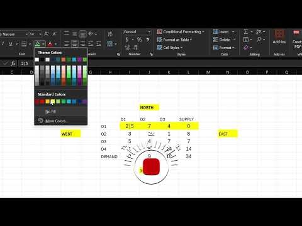
Task: Select column M header
Action: (208, 72)
